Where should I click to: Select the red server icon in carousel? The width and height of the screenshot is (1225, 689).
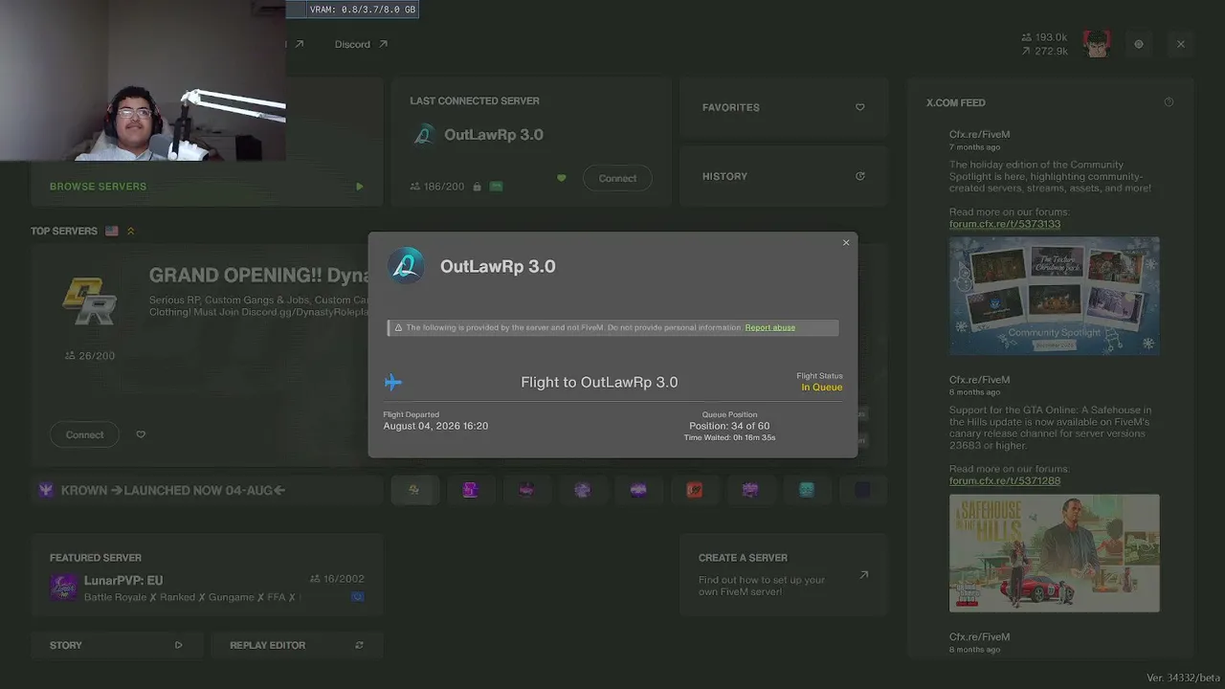point(695,490)
